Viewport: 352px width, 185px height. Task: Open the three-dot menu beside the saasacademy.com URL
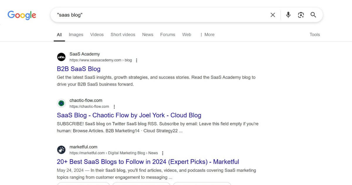click(x=136, y=60)
